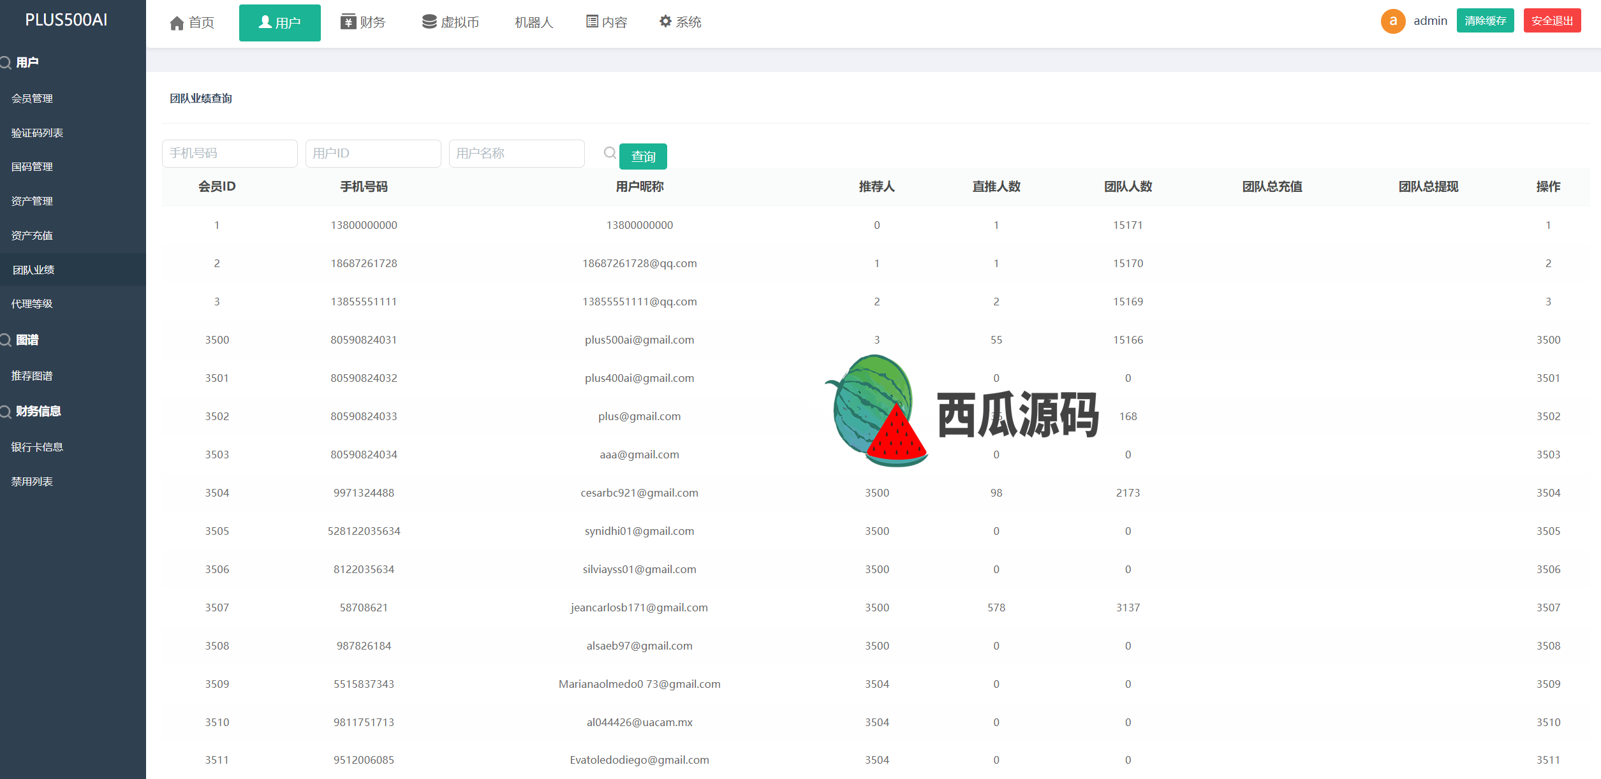Image resolution: width=1601 pixels, height=779 pixels.
Task: Open 推荐图谱 in the sidebar
Action: (x=32, y=375)
